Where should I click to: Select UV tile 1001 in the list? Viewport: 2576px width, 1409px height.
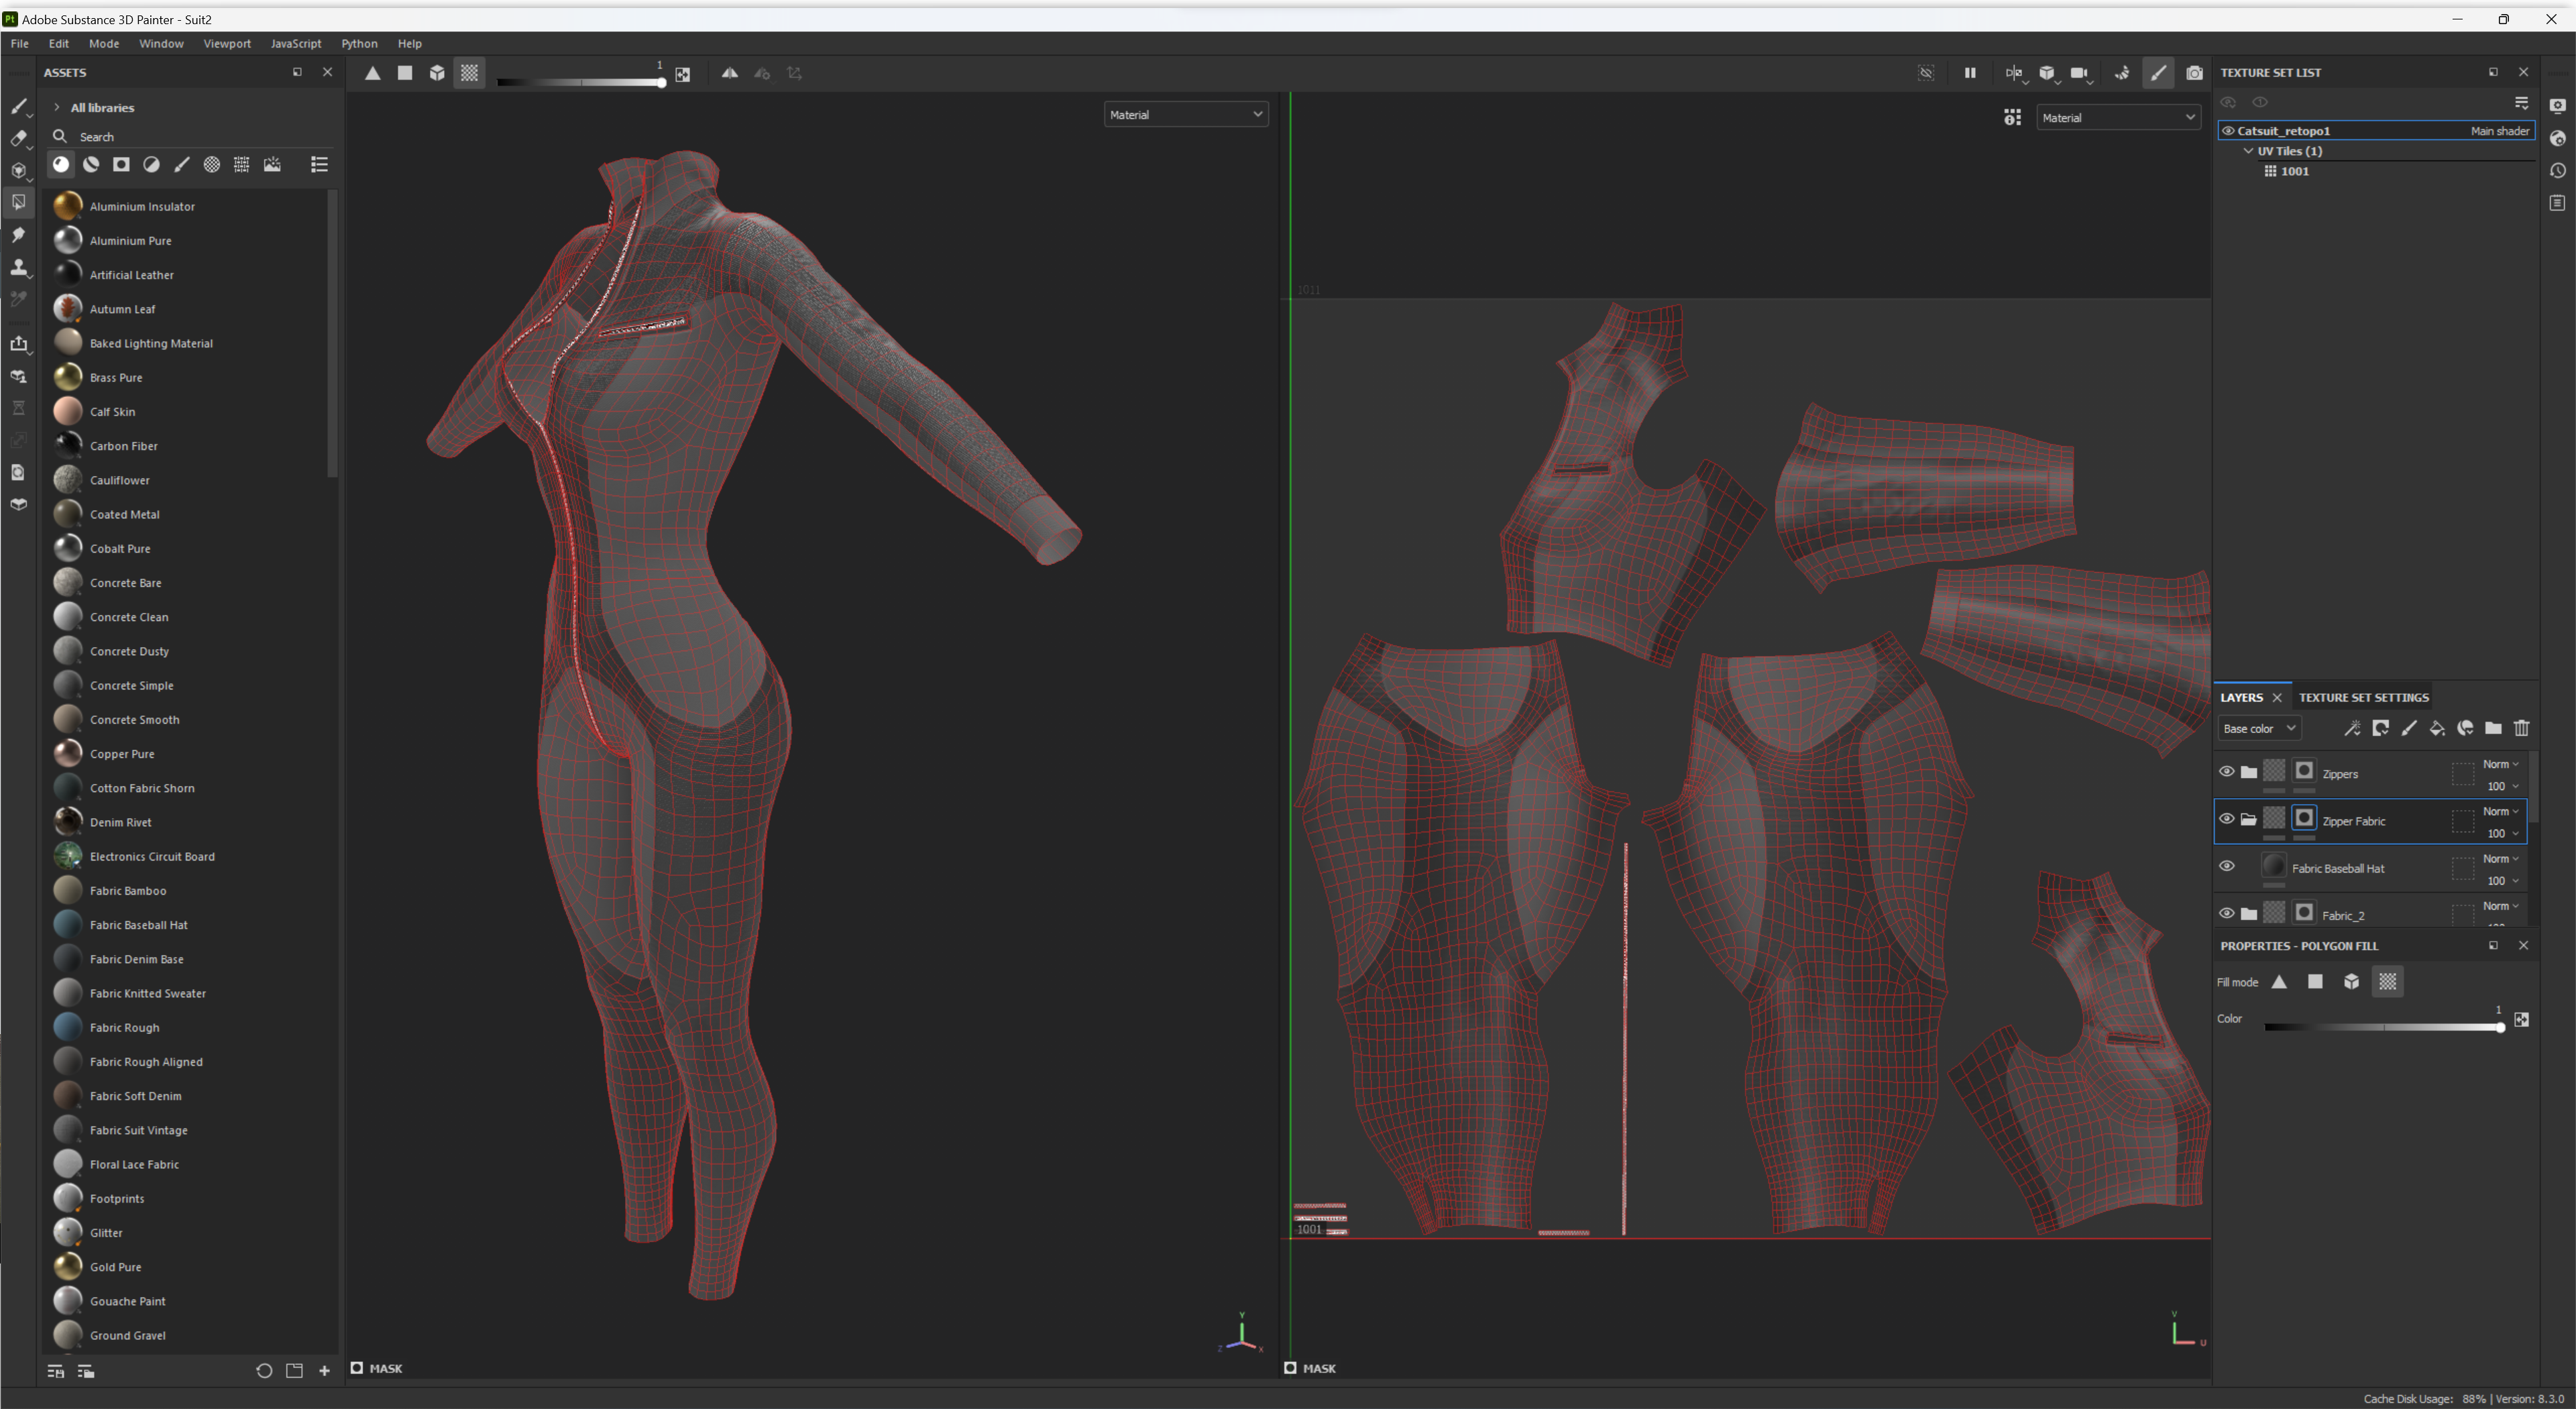[2294, 171]
